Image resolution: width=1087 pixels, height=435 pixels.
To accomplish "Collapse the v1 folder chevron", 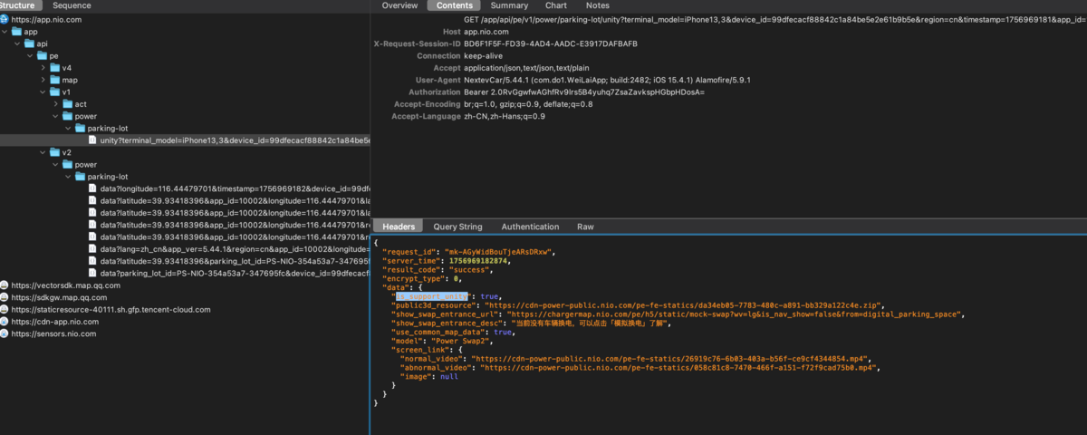I will point(43,92).
